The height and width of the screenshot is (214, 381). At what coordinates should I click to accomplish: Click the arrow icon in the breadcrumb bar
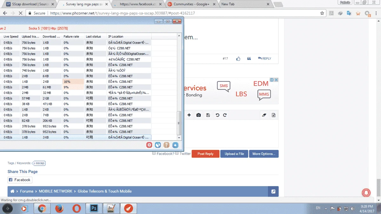tap(273, 191)
